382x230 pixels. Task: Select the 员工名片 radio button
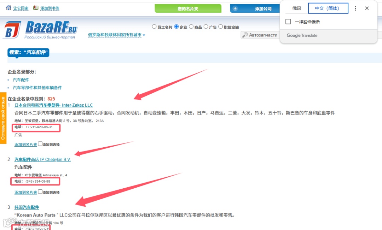[x=154, y=26]
